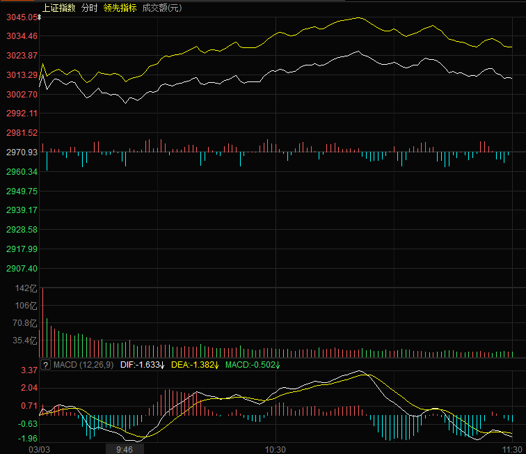The height and width of the screenshot is (454, 526).
Task: Click the 3.37 MACD axis label
Action: [x=29, y=370]
